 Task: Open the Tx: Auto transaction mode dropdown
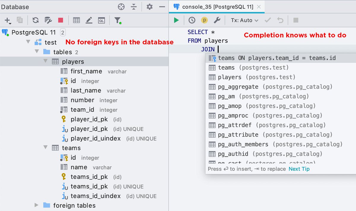click(x=245, y=20)
